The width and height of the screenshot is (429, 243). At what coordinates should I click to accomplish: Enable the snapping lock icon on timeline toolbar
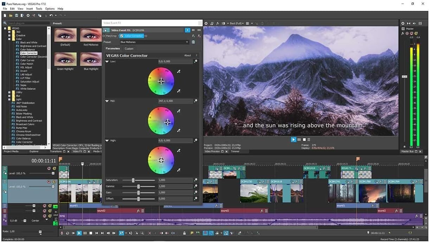click(x=184, y=233)
